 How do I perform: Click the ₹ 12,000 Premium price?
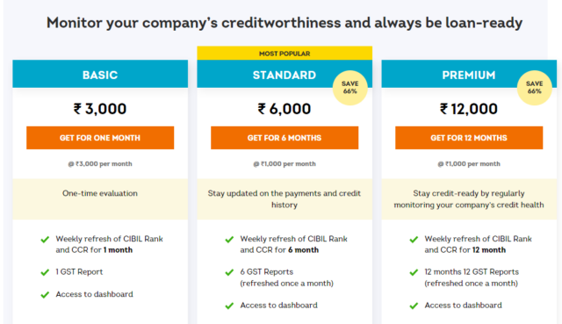[x=469, y=109]
